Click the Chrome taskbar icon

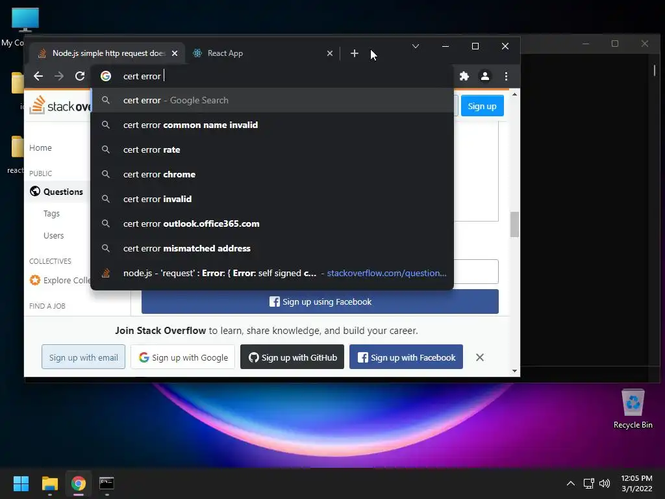(79, 483)
